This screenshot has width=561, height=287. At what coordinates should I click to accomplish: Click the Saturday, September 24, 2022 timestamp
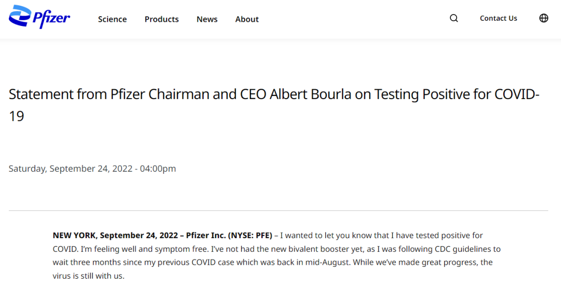point(92,169)
